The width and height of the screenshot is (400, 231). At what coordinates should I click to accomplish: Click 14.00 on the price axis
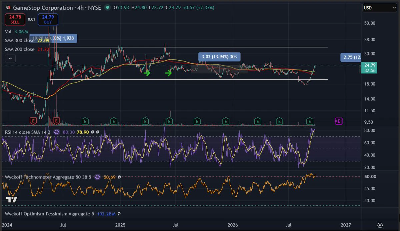point(370,99)
